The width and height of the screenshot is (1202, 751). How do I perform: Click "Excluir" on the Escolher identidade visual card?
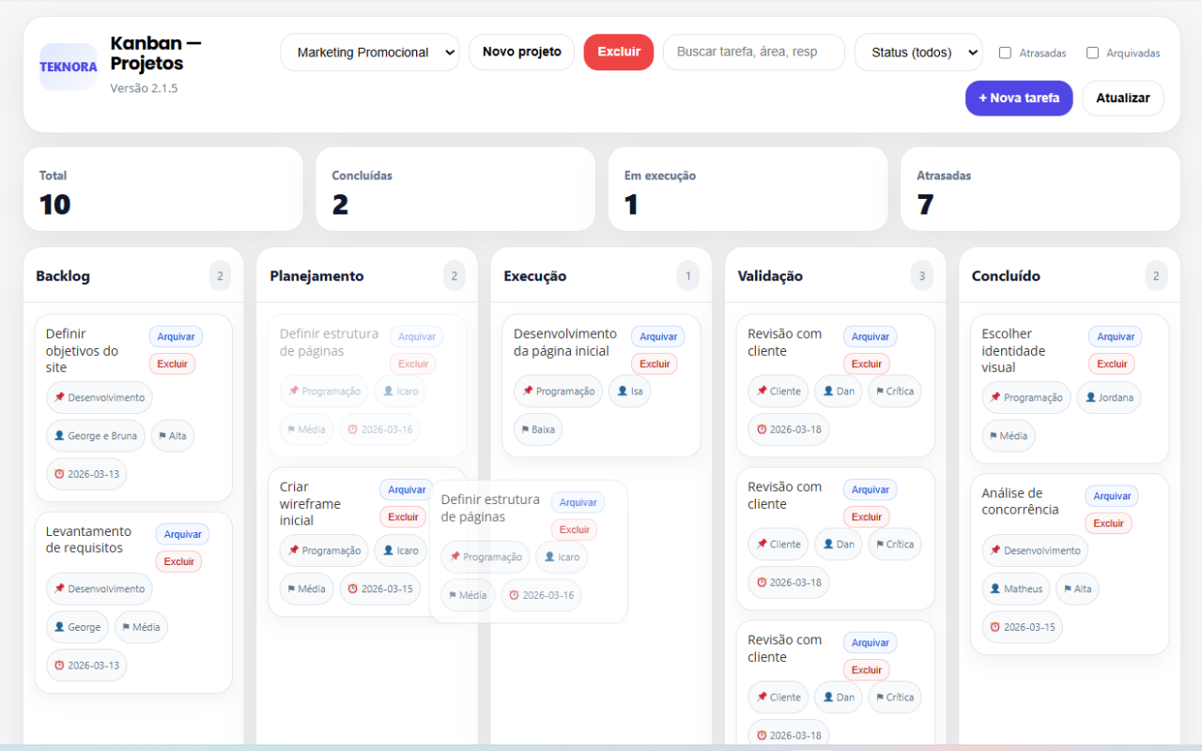coord(1111,363)
